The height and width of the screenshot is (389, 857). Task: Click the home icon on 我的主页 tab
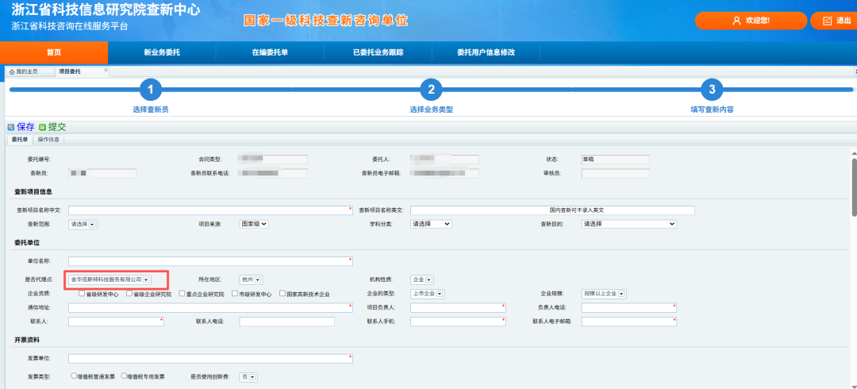[12, 71]
